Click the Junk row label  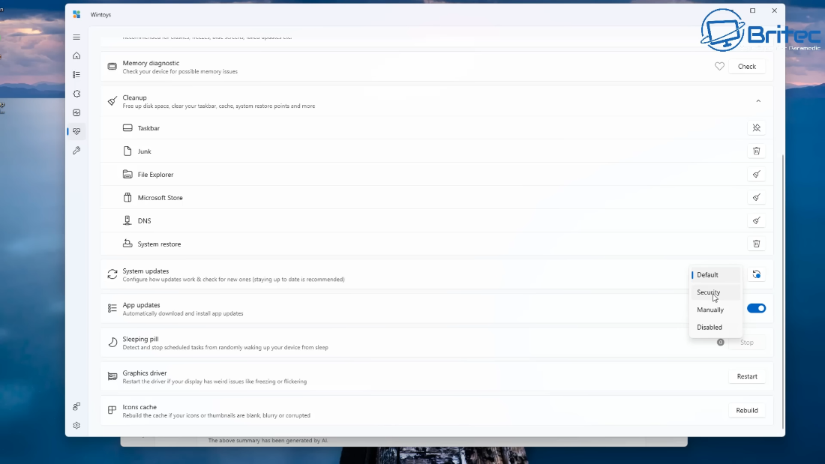pos(144,151)
